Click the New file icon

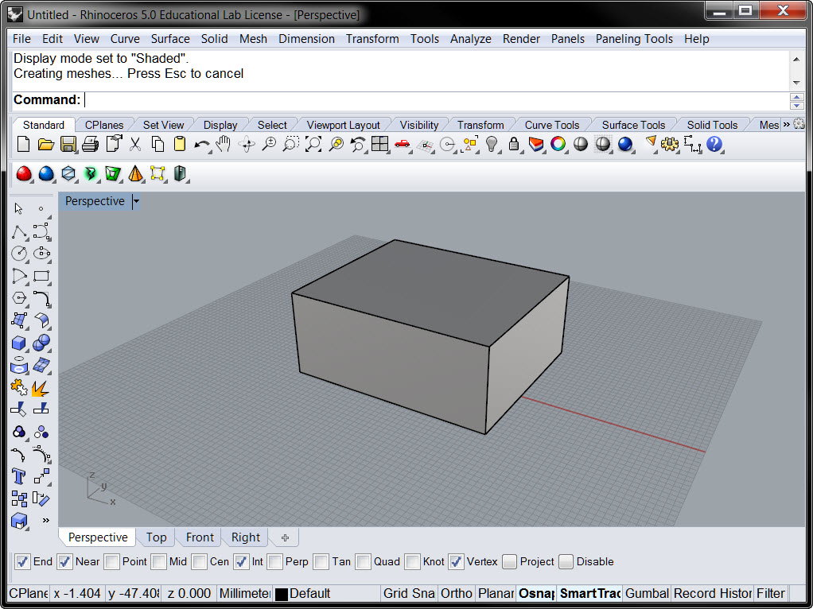tap(23, 144)
